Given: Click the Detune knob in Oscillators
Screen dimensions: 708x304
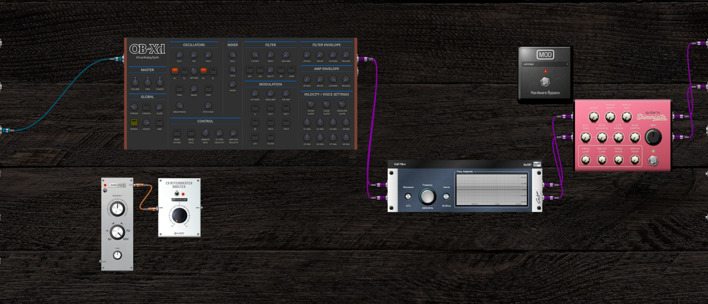Looking at the screenshot, I should pos(194,71).
